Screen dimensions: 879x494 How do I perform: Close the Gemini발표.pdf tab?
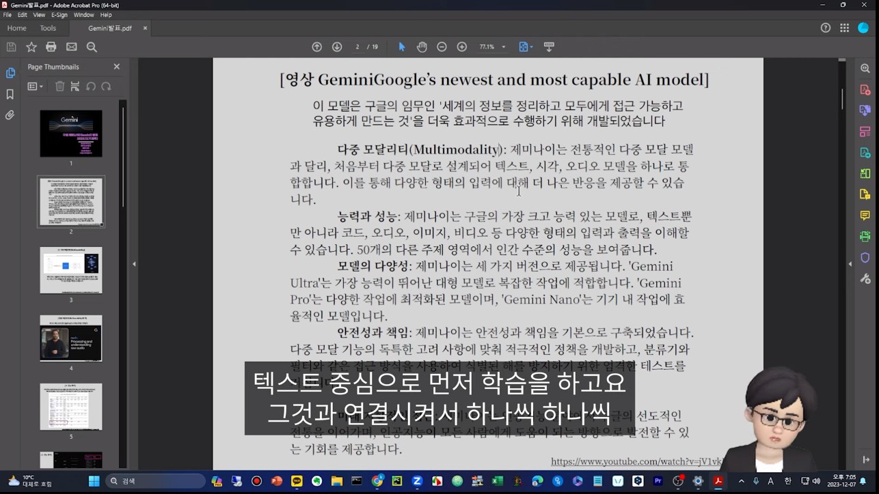[145, 28]
